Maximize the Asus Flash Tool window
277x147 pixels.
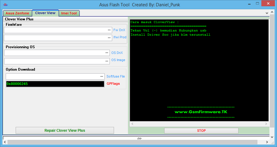[257, 4]
